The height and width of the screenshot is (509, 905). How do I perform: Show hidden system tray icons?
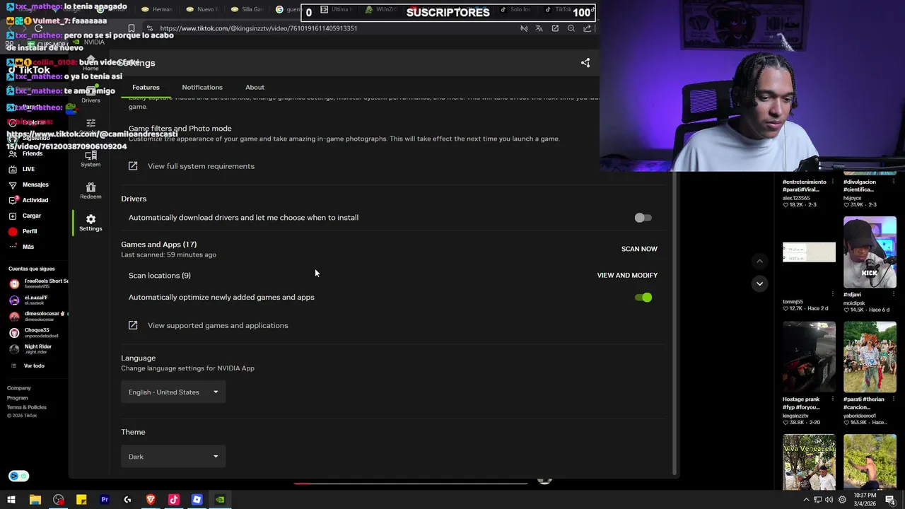pos(806,500)
